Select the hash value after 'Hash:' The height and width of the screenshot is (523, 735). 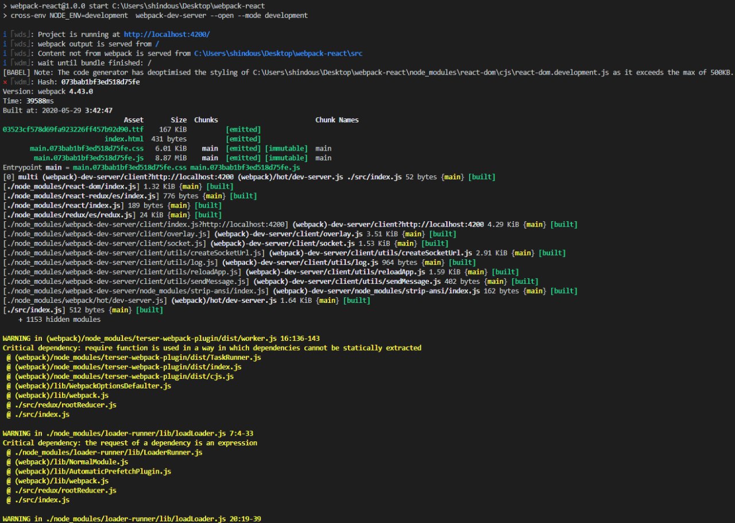(x=100, y=82)
